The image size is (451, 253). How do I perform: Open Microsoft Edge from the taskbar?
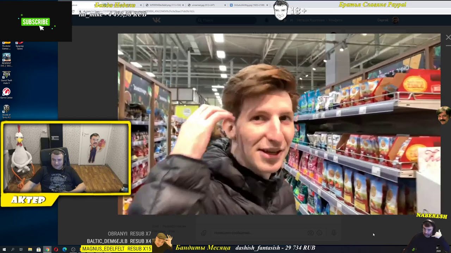pos(64,249)
